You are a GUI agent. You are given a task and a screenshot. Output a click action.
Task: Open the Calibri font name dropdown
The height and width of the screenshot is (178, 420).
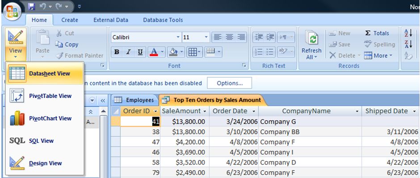click(178, 37)
